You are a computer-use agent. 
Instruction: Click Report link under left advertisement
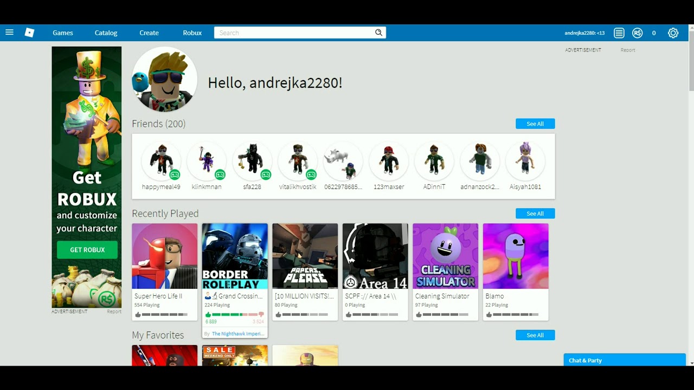pos(114,311)
